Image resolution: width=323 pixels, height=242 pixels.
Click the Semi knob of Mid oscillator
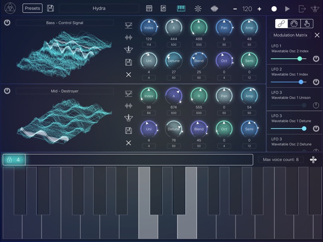pos(249,129)
